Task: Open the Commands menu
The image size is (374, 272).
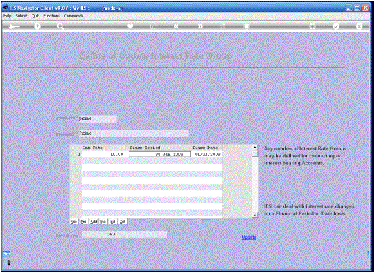Action: click(x=73, y=16)
